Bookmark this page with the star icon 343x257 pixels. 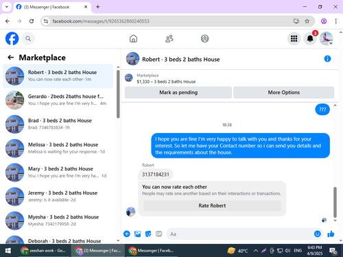coord(307,21)
